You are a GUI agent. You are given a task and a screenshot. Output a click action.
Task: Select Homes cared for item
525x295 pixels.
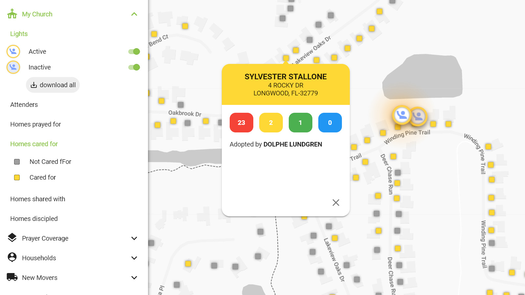pyautogui.click(x=34, y=144)
